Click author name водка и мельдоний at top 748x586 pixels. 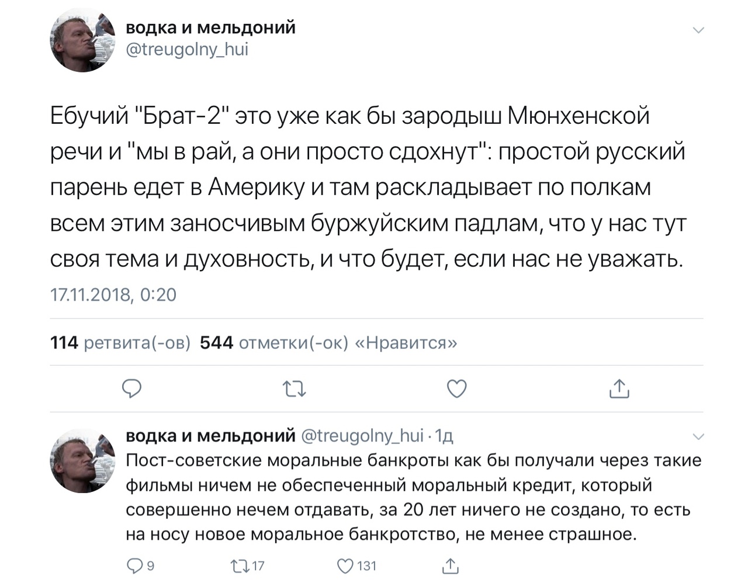210,28
